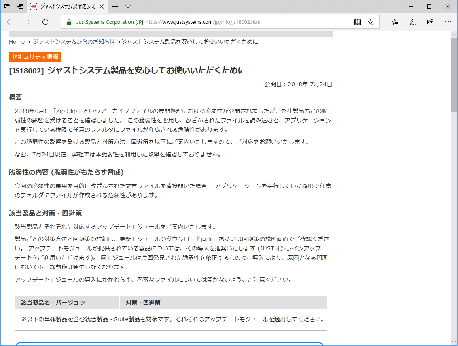Click the Home breadcrumb link
Image resolution: width=458 pixels, height=346 pixels.
point(17,42)
